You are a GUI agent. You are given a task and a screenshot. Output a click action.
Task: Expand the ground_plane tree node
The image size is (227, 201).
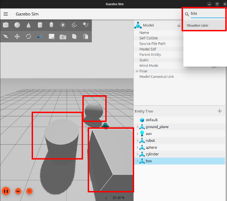tap(137, 127)
